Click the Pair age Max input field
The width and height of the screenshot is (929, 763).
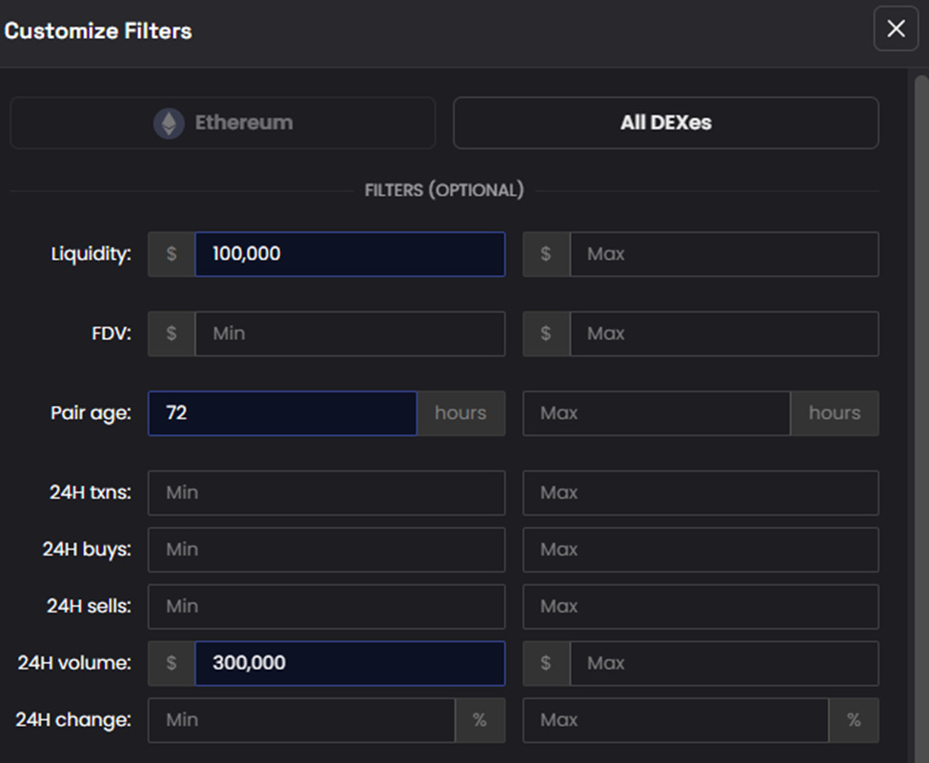coord(656,412)
